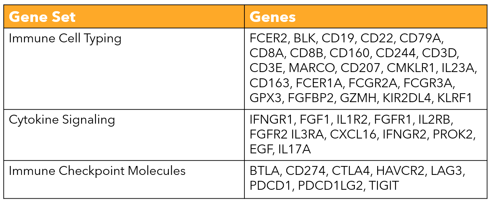Select the "Immune Cell Typing" row label
The height and width of the screenshot is (202, 491).
coord(65,39)
